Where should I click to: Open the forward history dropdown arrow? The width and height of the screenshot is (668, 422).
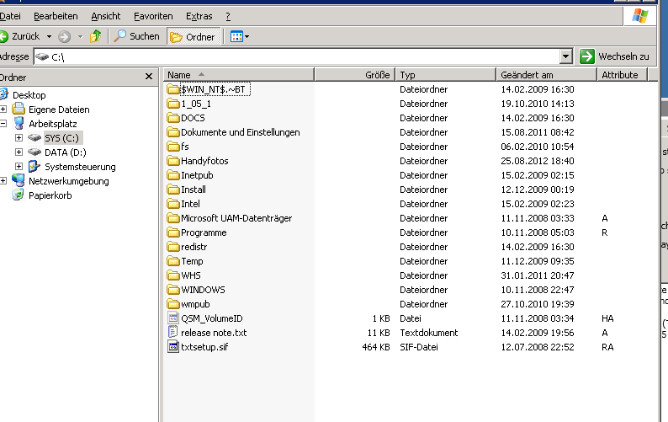coord(80,37)
